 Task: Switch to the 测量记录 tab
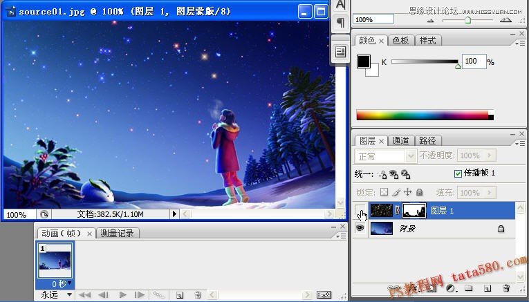point(117,233)
